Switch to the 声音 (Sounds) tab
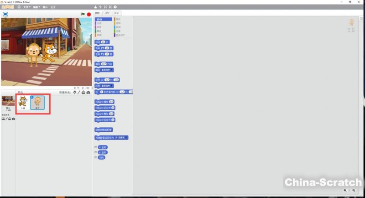Viewport: 365px width, 198px height. [x=116, y=13]
